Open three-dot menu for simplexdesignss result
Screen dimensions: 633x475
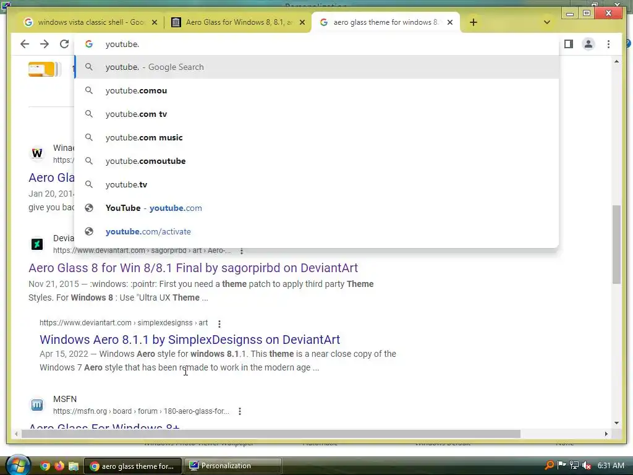[219, 323]
